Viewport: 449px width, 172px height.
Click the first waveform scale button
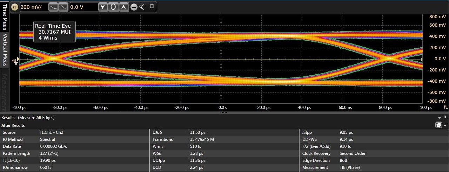[x=53, y=7]
